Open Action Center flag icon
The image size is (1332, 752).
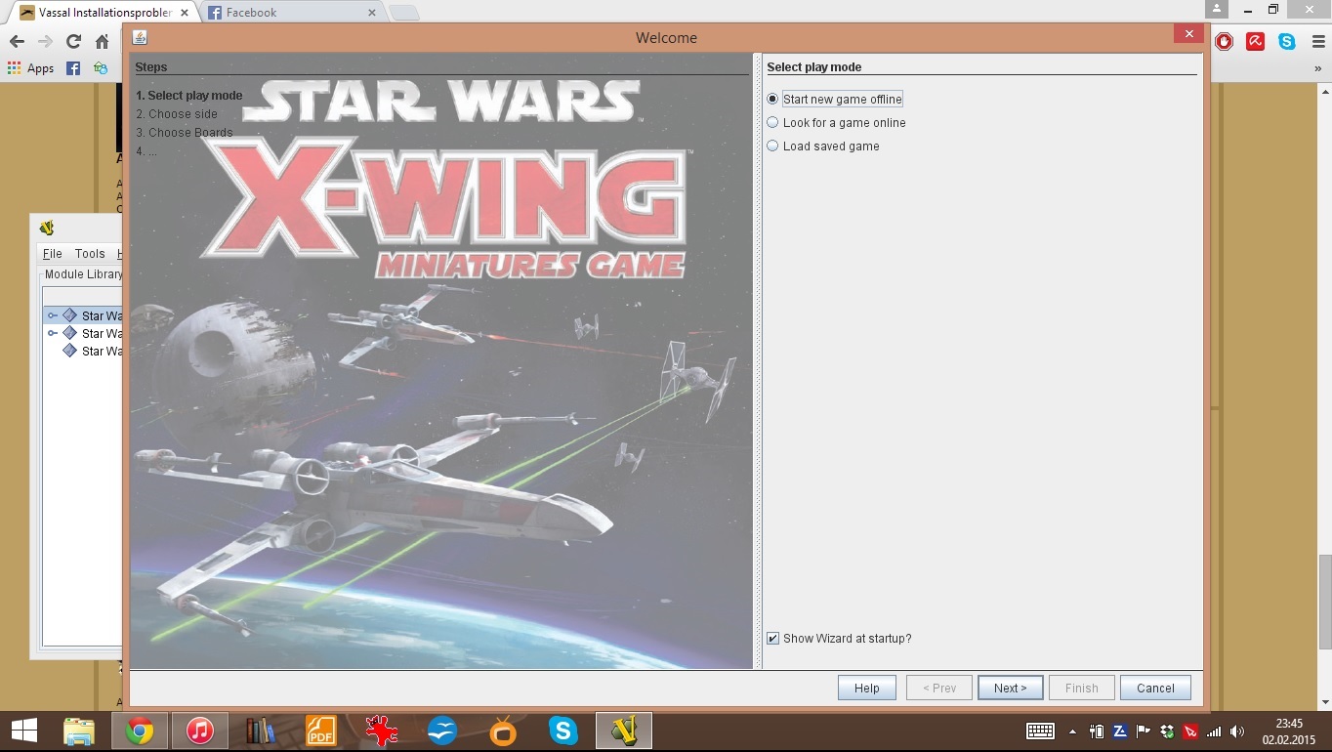(x=1143, y=731)
